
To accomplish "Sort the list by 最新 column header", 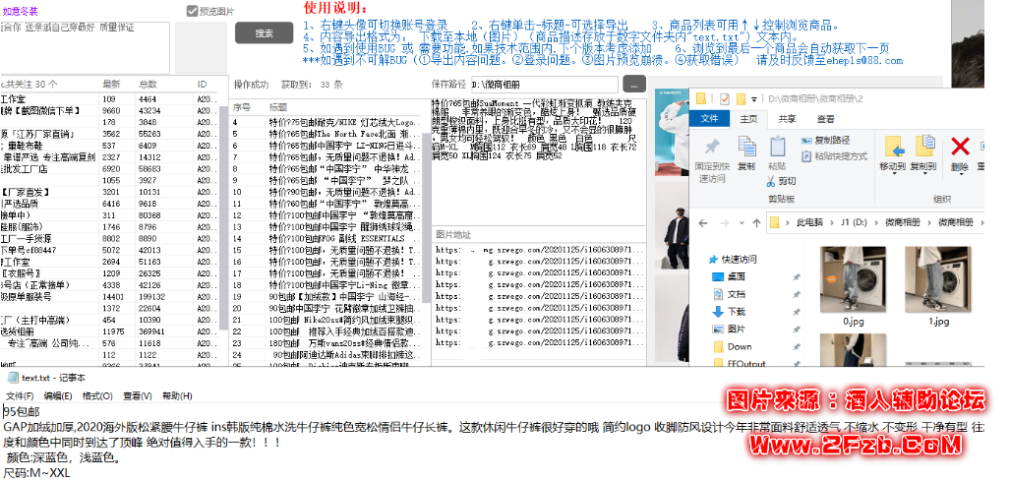I will 111,85.
